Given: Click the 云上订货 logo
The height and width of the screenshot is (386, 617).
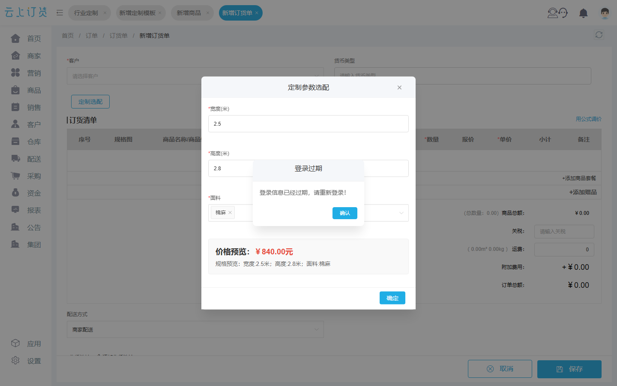Looking at the screenshot, I should [26, 12].
